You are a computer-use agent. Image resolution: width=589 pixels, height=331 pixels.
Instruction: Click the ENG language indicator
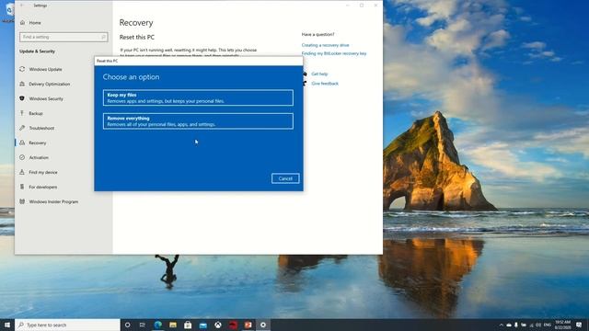click(x=548, y=325)
